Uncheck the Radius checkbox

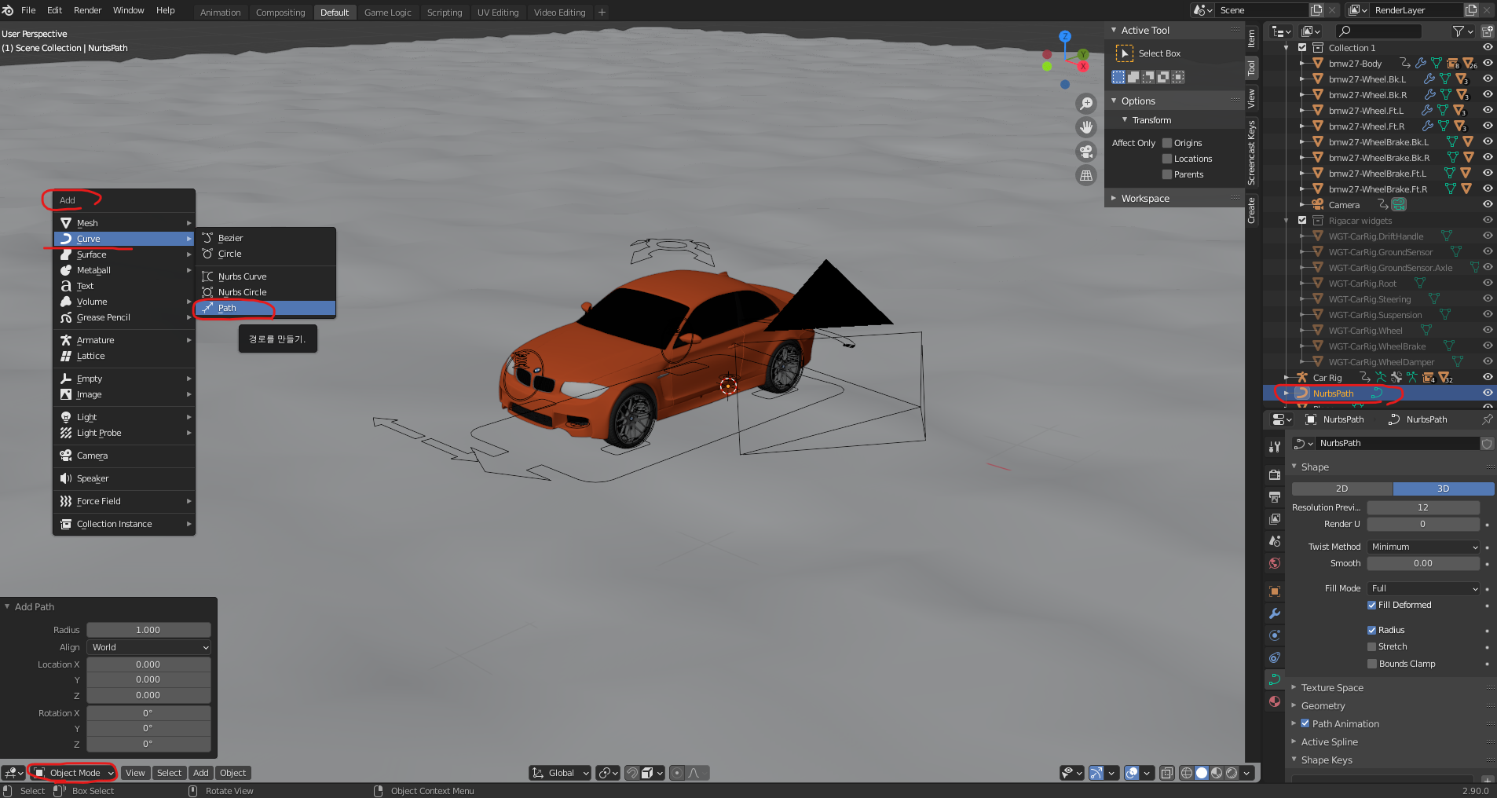pos(1371,630)
